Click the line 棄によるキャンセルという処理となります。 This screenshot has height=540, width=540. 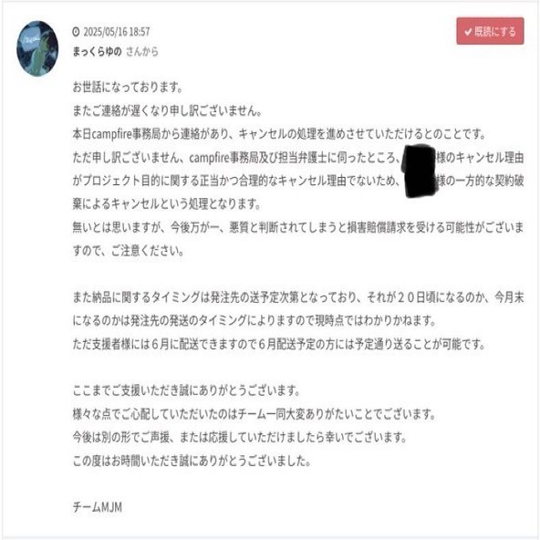(167, 204)
